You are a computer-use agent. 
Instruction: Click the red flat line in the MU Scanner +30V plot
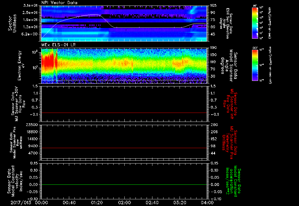[124, 113]
